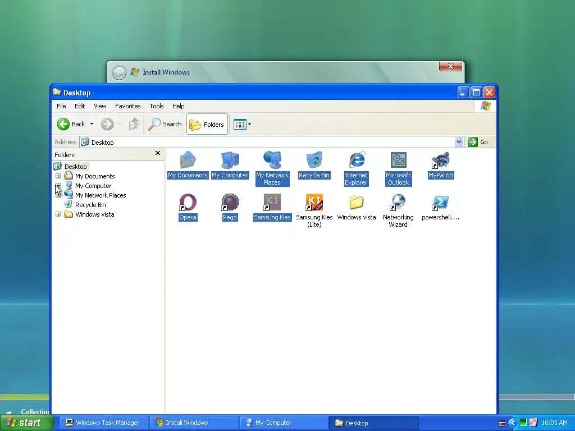Select the My Computer icon in file pane
The height and width of the screenshot is (431, 575).
tap(230, 165)
